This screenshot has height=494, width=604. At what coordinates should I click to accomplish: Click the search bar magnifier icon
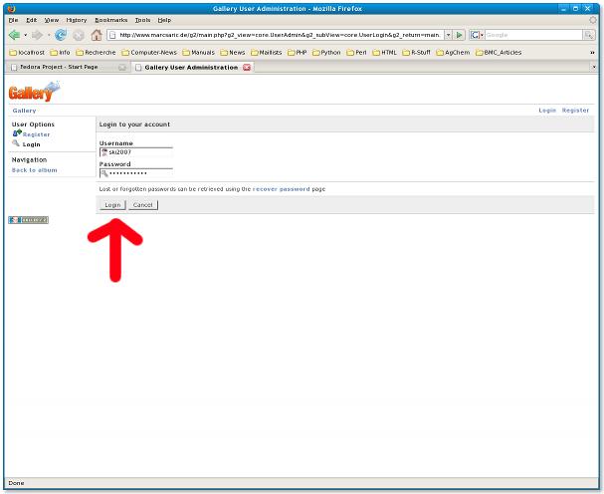(588, 35)
